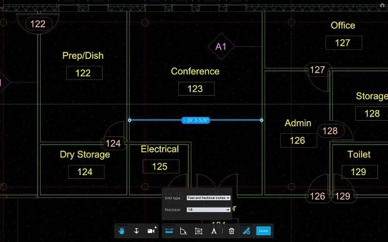The height and width of the screenshot is (242, 388).
Task: Activate the angle measure tool
Action: click(x=183, y=231)
